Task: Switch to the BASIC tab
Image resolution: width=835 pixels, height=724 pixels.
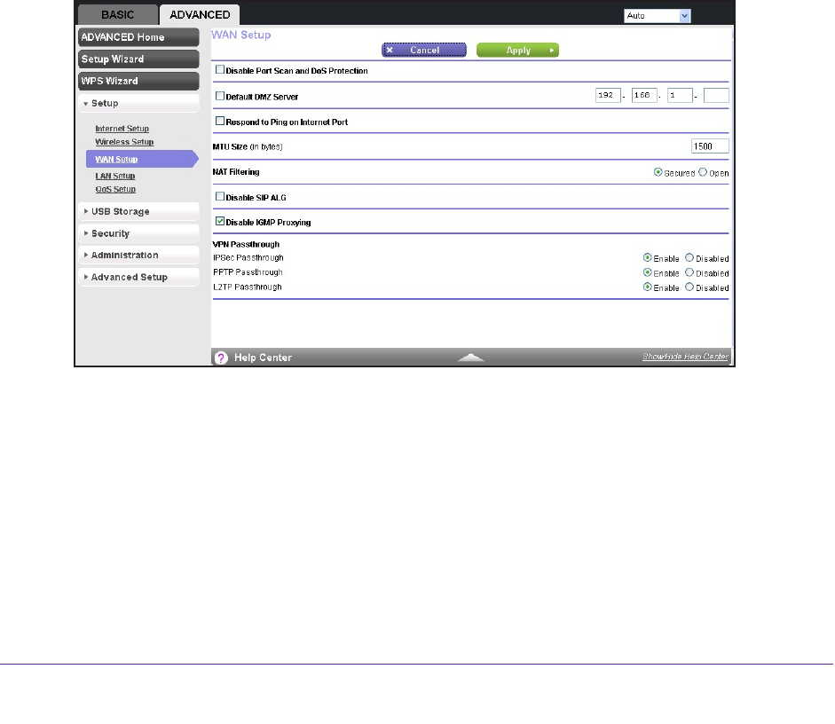Action: [x=118, y=15]
